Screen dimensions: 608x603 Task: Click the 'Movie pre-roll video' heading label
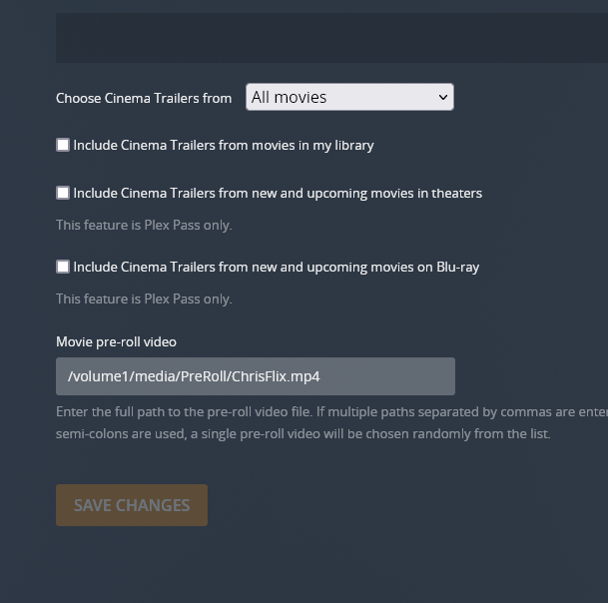(116, 341)
